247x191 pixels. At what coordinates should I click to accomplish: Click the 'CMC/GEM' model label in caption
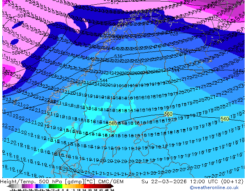click(111, 182)
